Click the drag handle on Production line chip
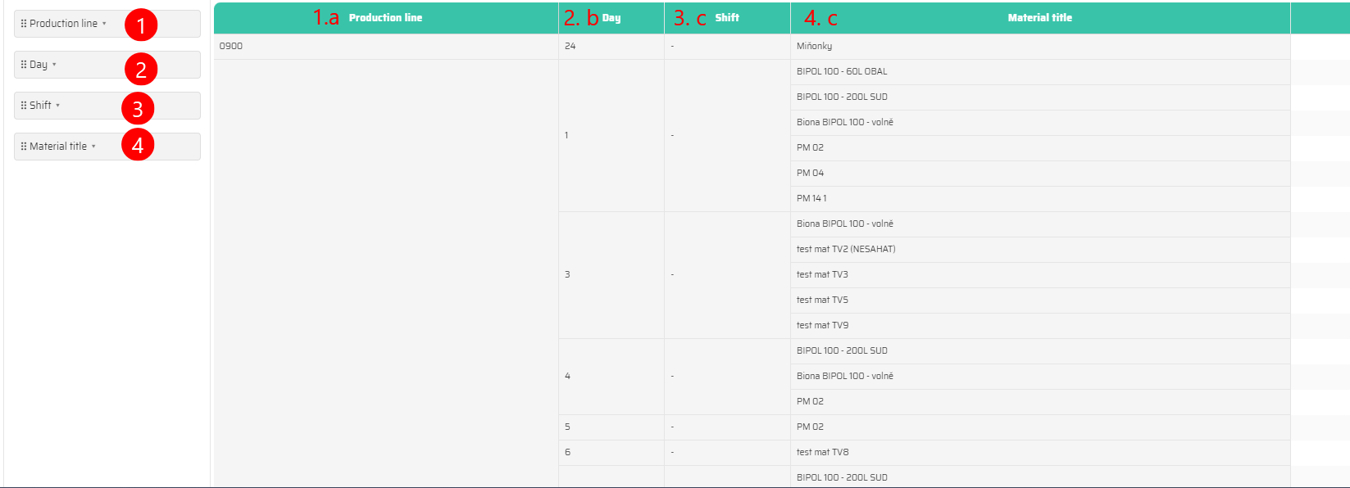 pyautogui.click(x=24, y=24)
